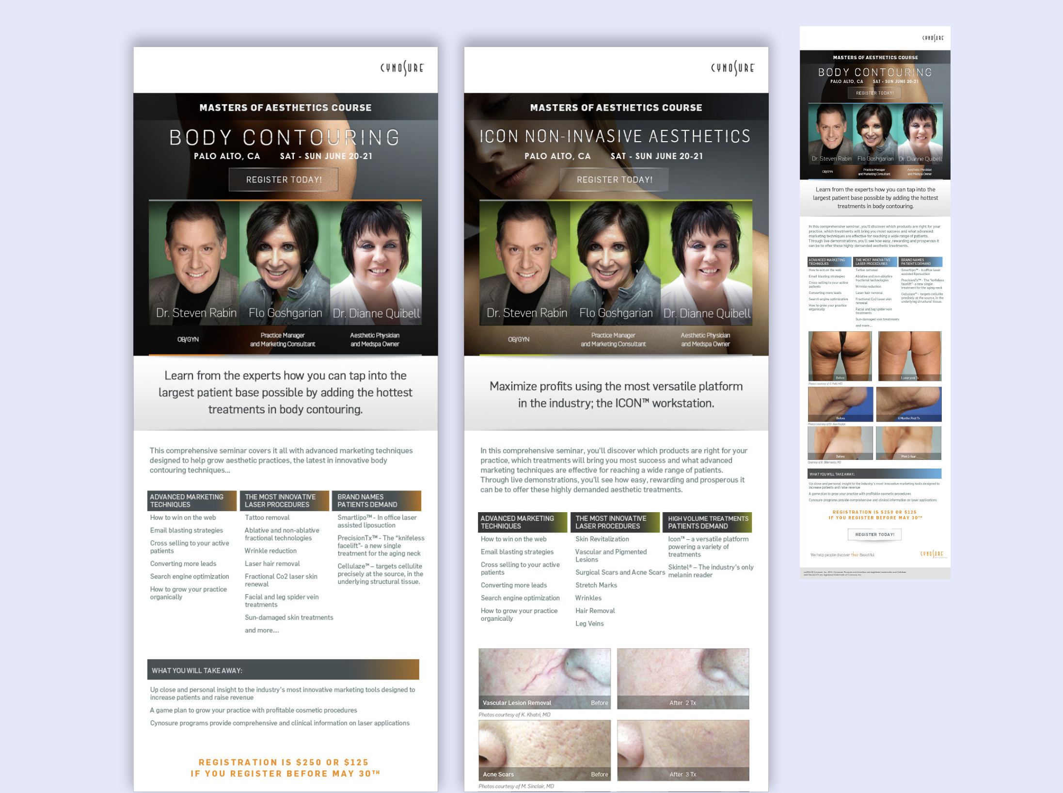
Task: Click the After 3 Tx image
Action: [x=683, y=750]
